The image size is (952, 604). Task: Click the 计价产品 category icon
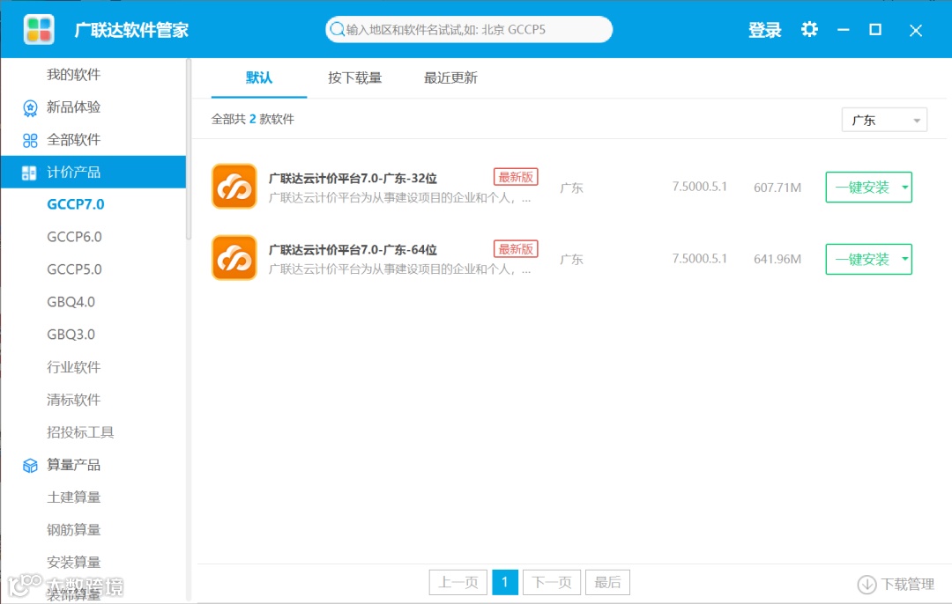pyautogui.click(x=29, y=173)
